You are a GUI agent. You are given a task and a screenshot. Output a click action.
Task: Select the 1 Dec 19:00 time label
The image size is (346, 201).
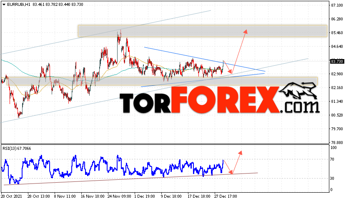(145, 196)
